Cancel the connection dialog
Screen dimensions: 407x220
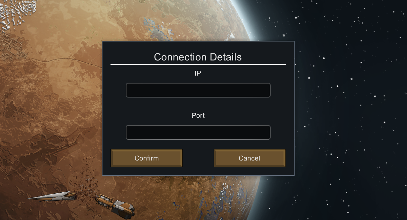point(250,158)
